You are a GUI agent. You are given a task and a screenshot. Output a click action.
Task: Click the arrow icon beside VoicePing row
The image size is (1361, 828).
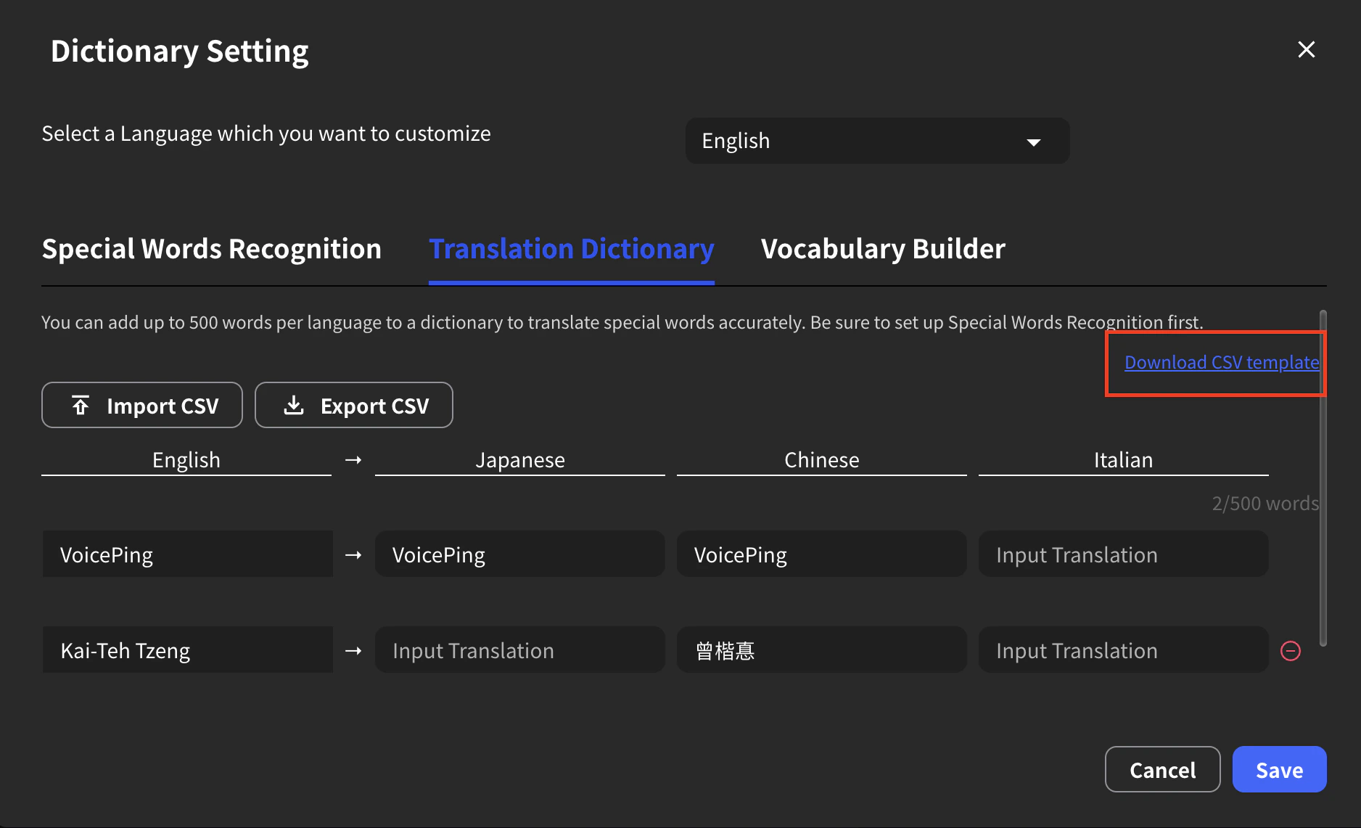[x=353, y=554]
